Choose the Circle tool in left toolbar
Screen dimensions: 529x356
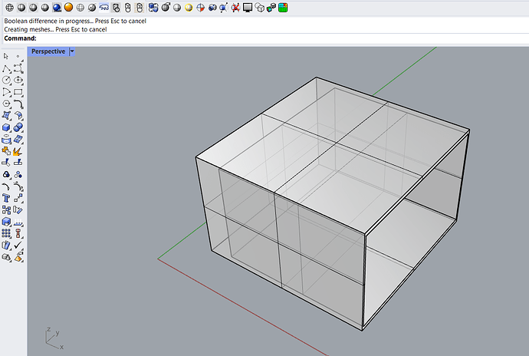pyautogui.click(x=6, y=80)
